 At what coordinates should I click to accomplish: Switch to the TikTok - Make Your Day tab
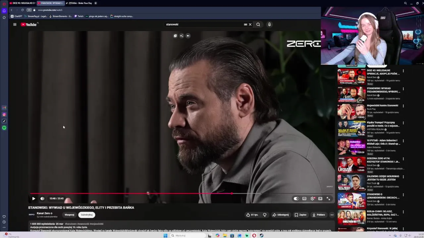click(x=79, y=3)
